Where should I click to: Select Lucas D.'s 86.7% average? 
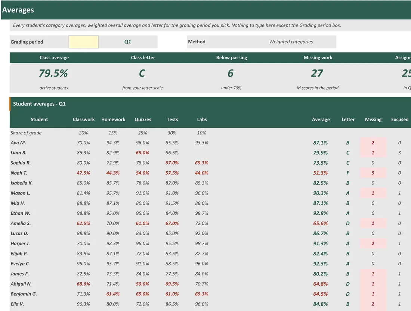pos(320,233)
